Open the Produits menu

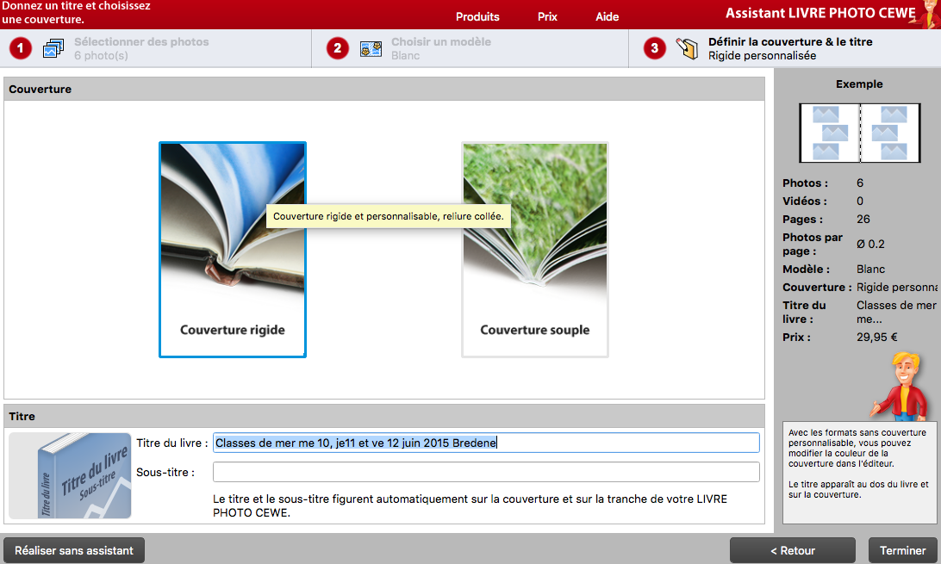pyautogui.click(x=477, y=16)
